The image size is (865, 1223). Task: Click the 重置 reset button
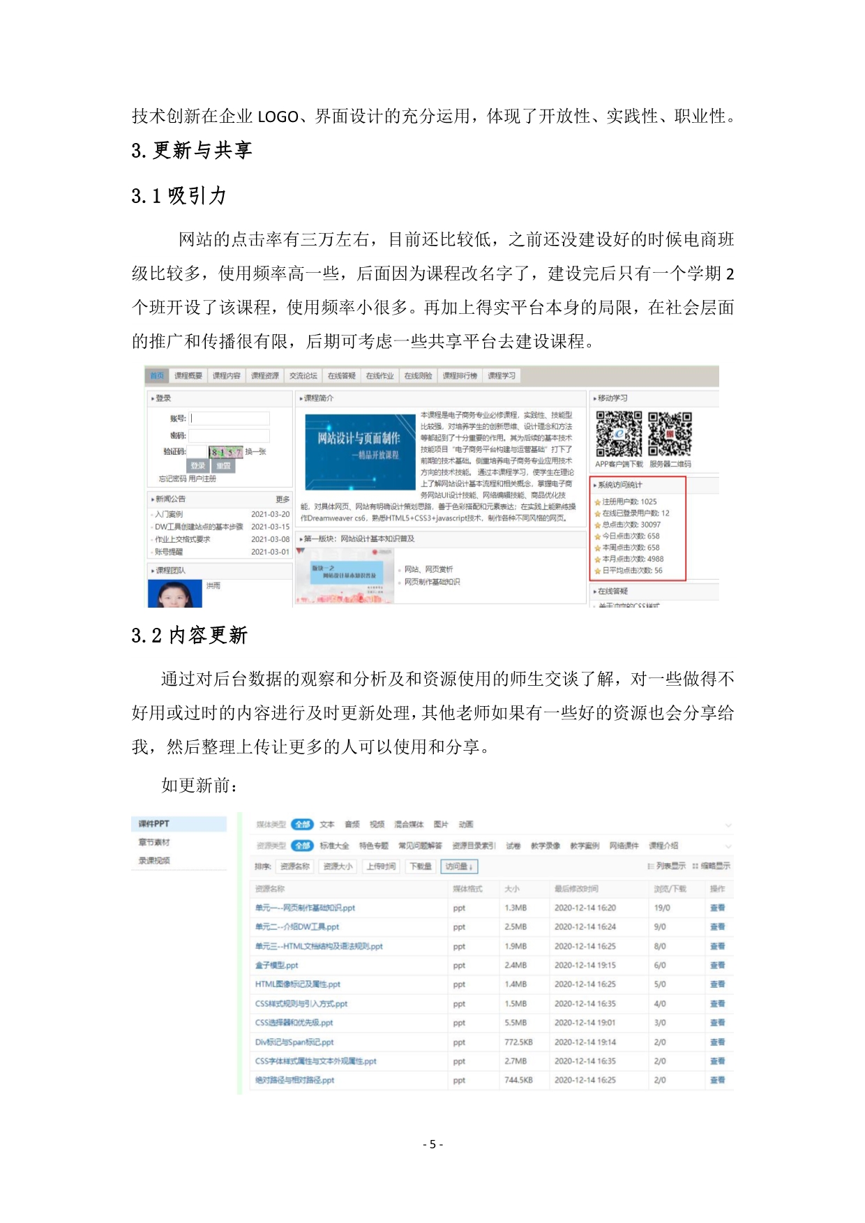(x=223, y=466)
